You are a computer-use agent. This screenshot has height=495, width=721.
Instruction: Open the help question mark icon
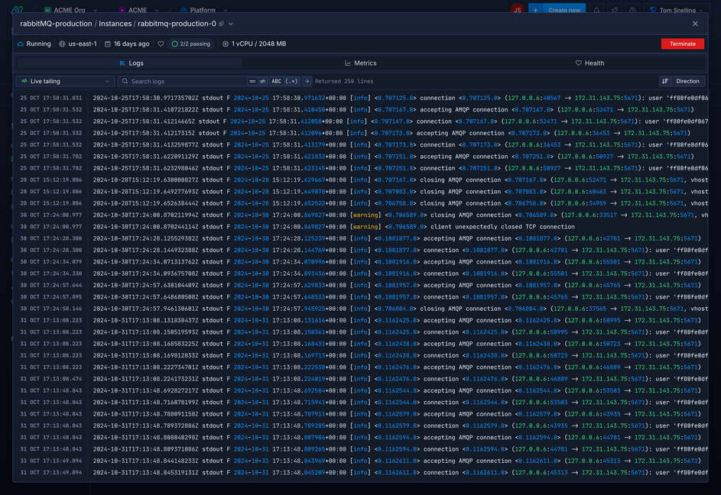coord(632,11)
